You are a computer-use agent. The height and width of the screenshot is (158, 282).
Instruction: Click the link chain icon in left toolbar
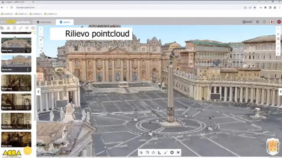[21, 28]
